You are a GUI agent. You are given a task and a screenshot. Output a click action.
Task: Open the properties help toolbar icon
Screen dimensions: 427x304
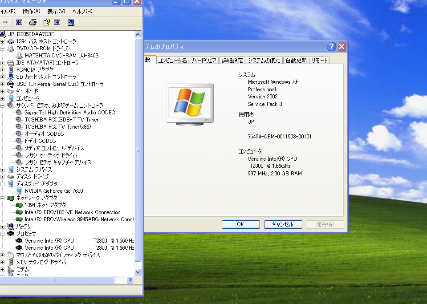point(47,22)
